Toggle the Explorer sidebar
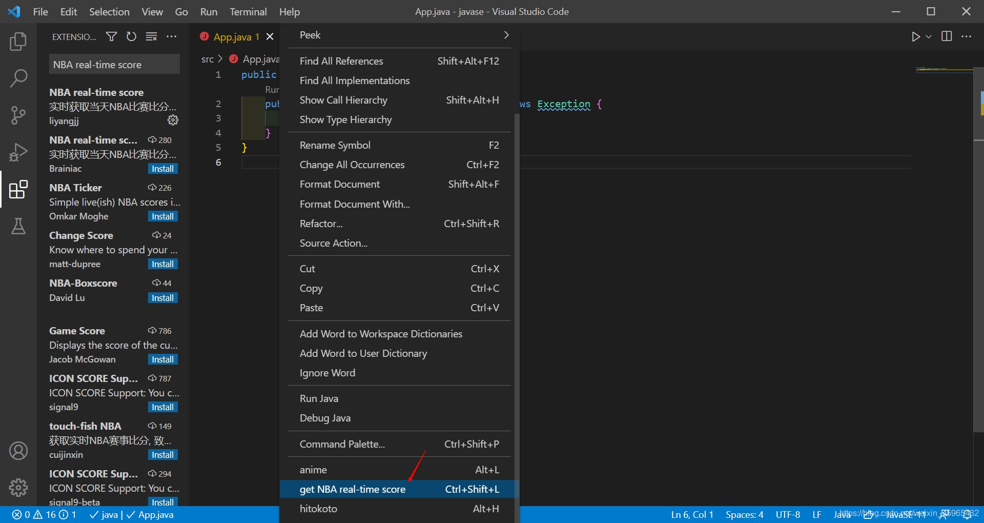The width and height of the screenshot is (984, 523). (18, 42)
